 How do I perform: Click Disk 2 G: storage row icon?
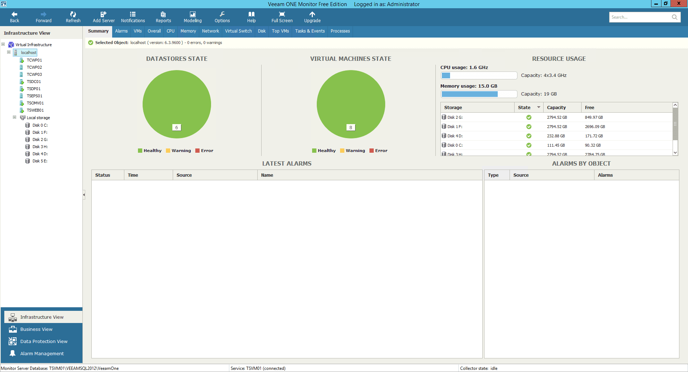(x=444, y=117)
